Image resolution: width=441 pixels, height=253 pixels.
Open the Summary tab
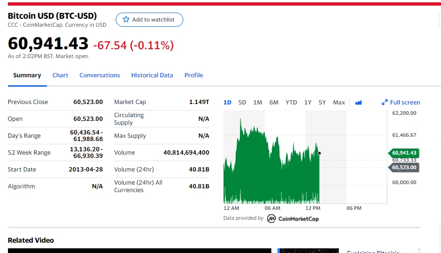[27, 75]
